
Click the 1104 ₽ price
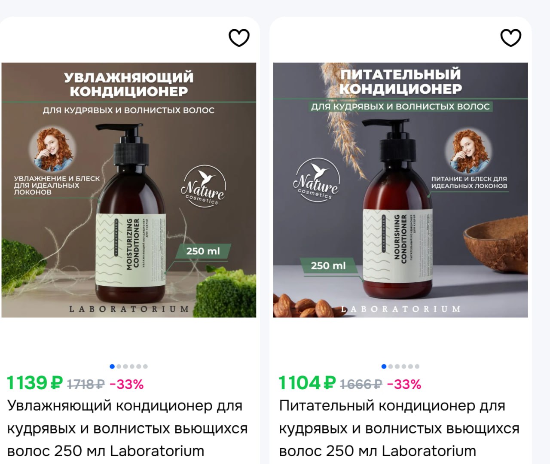pyautogui.click(x=307, y=383)
